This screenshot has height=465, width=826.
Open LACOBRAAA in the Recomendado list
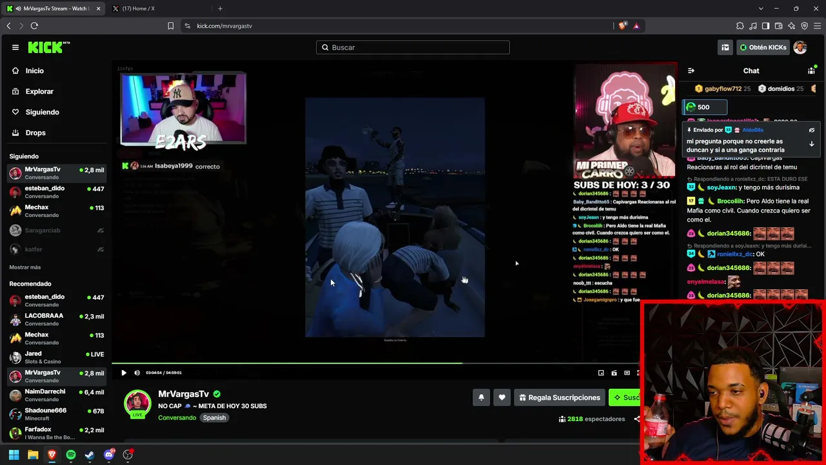coord(56,319)
